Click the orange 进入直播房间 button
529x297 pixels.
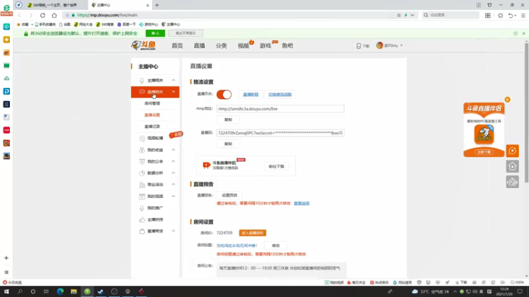pyautogui.click(x=253, y=233)
